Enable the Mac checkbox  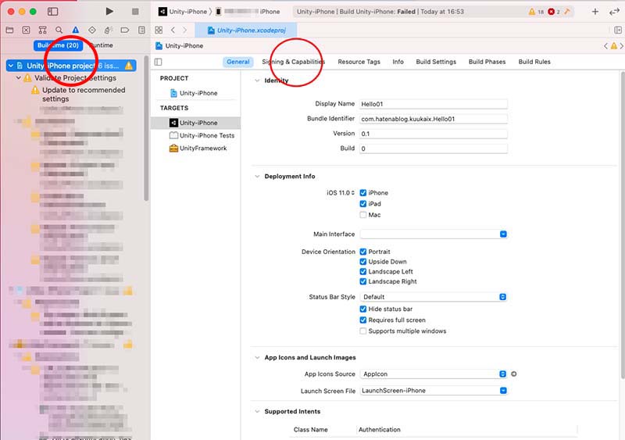pyautogui.click(x=362, y=215)
